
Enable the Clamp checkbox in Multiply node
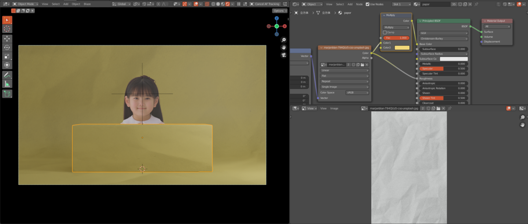point(385,33)
